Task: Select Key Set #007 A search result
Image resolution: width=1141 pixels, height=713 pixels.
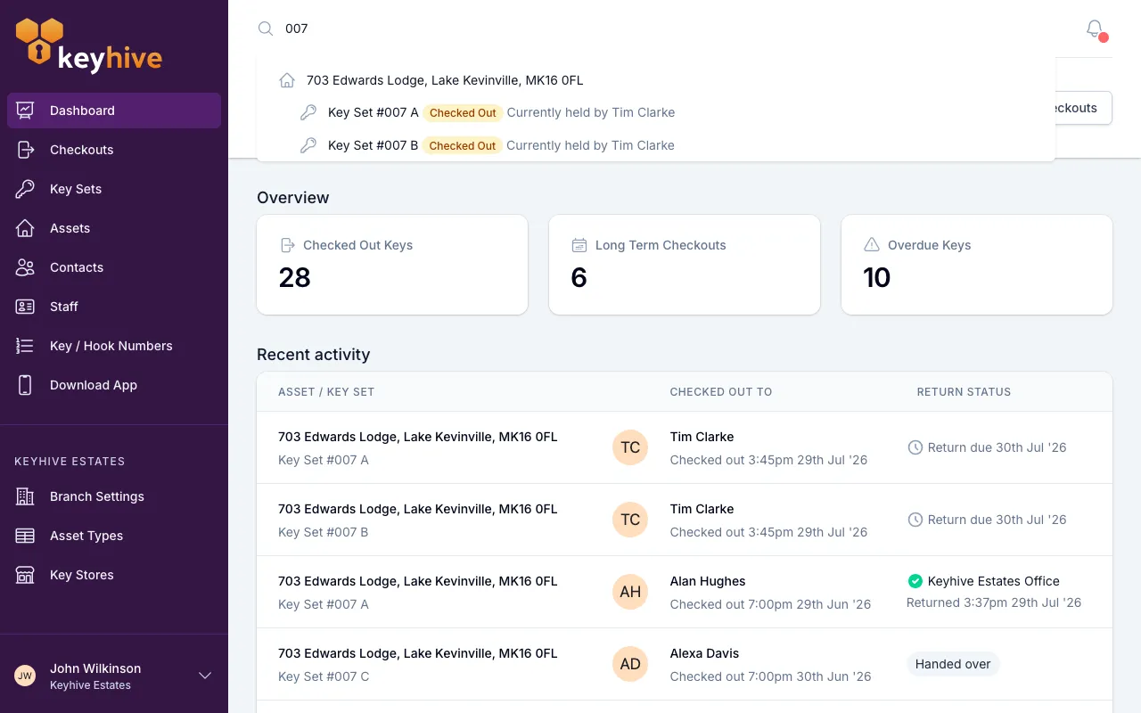Action: (656, 112)
